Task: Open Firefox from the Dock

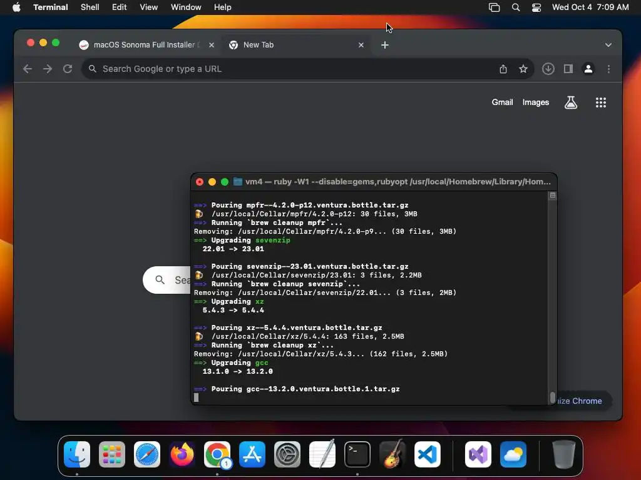Action: point(182,454)
